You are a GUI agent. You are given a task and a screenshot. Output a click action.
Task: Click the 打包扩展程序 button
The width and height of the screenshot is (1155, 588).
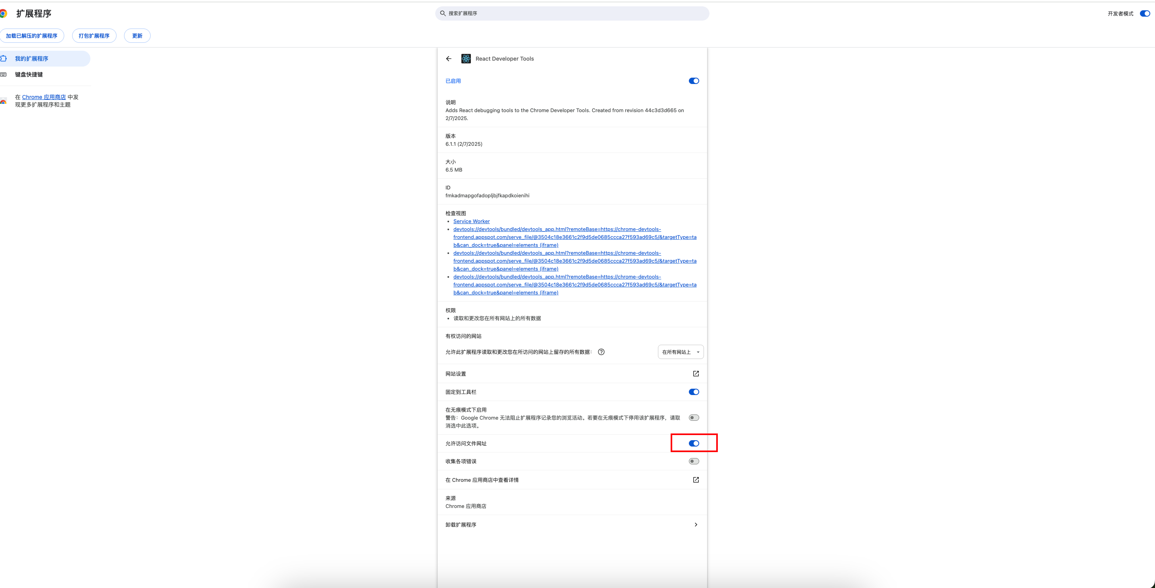click(94, 36)
